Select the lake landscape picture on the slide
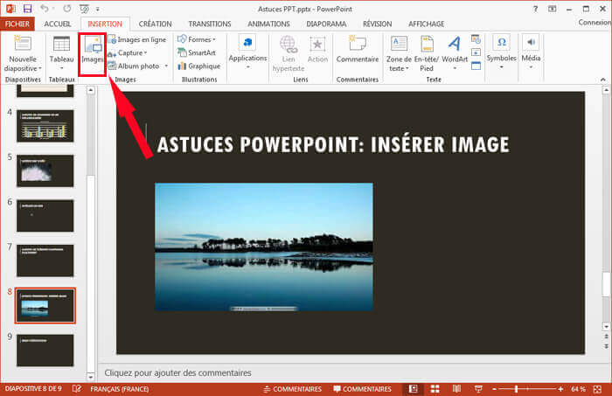612x396 pixels. click(264, 247)
